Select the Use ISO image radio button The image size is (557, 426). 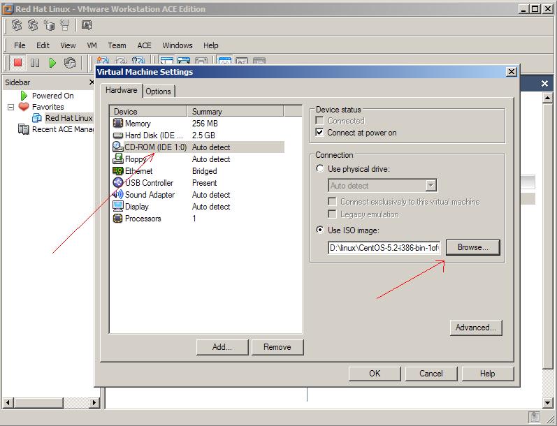coord(320,230)
